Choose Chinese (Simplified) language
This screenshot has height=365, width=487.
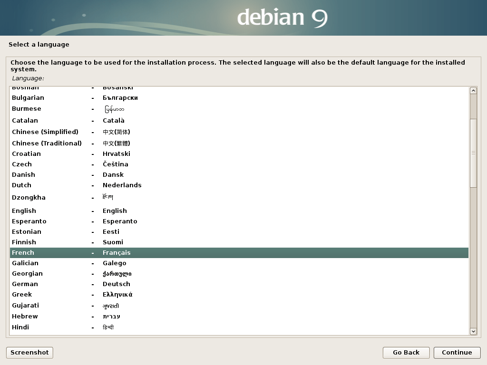pos(239,132)
